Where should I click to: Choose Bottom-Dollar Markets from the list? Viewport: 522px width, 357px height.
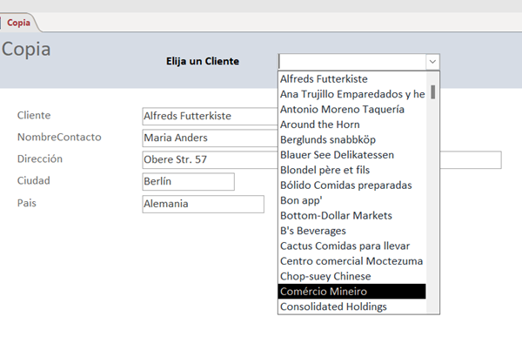point(351,216)
